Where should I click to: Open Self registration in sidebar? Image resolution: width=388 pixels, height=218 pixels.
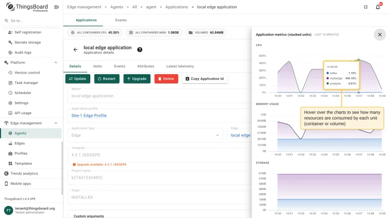point(31,32)
